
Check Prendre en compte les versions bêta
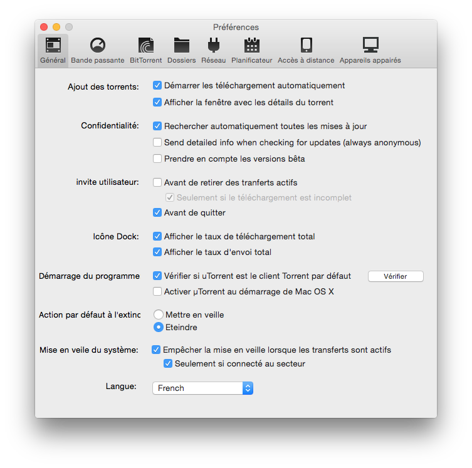click(x=157, y=159)
